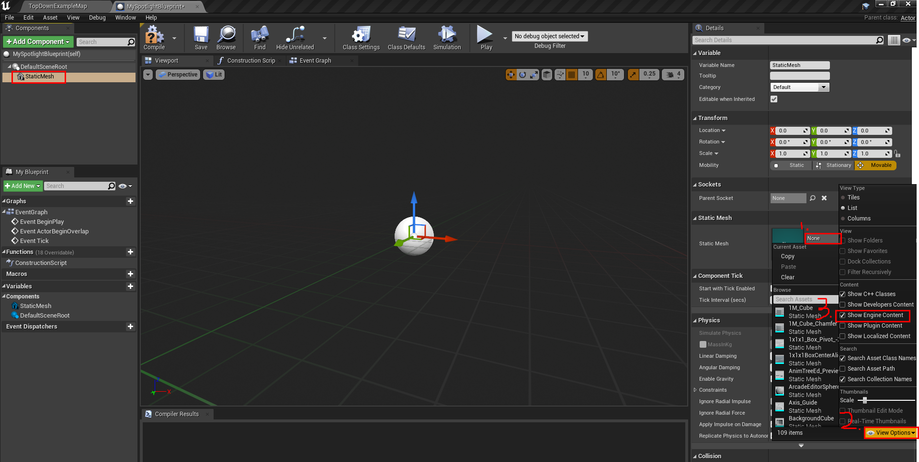919x462 pixels.
Task: Enable Show Localized Content
Action: (842, 336)
